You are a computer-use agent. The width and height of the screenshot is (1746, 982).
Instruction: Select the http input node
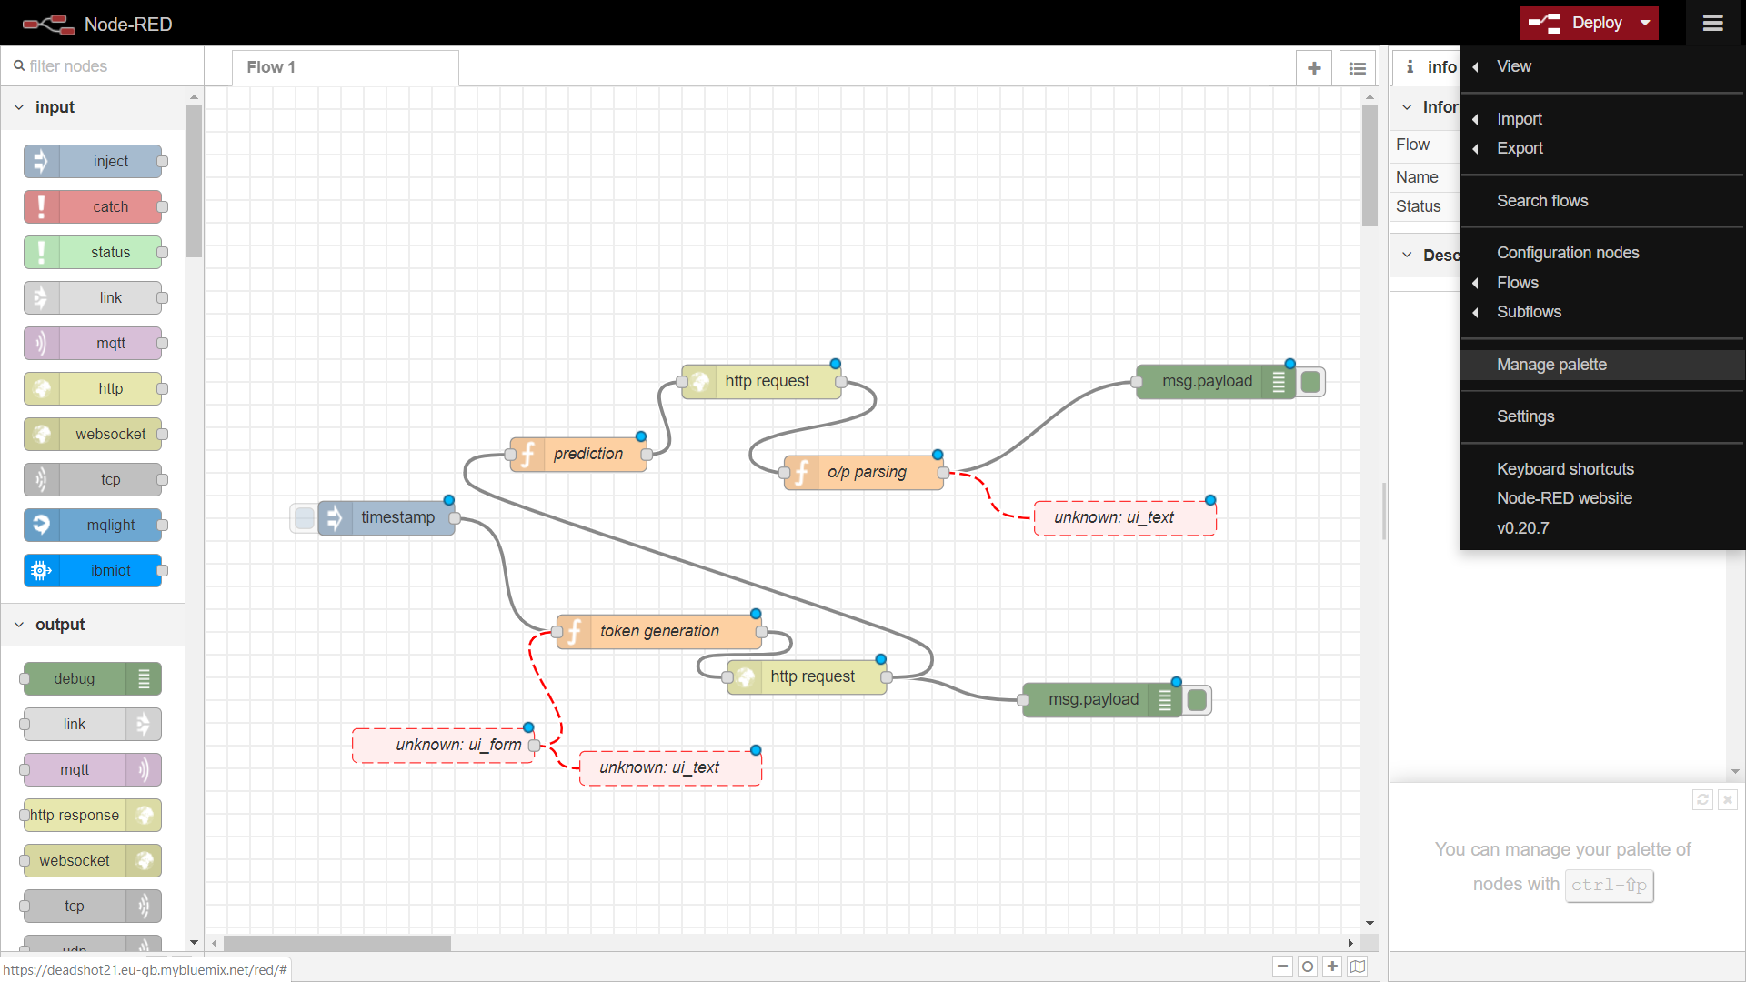tap(93, 389)
